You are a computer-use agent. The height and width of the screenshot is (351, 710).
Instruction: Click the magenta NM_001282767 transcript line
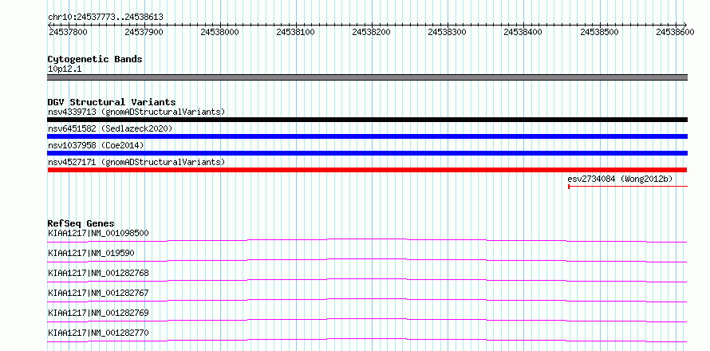[x=367, y=300]
